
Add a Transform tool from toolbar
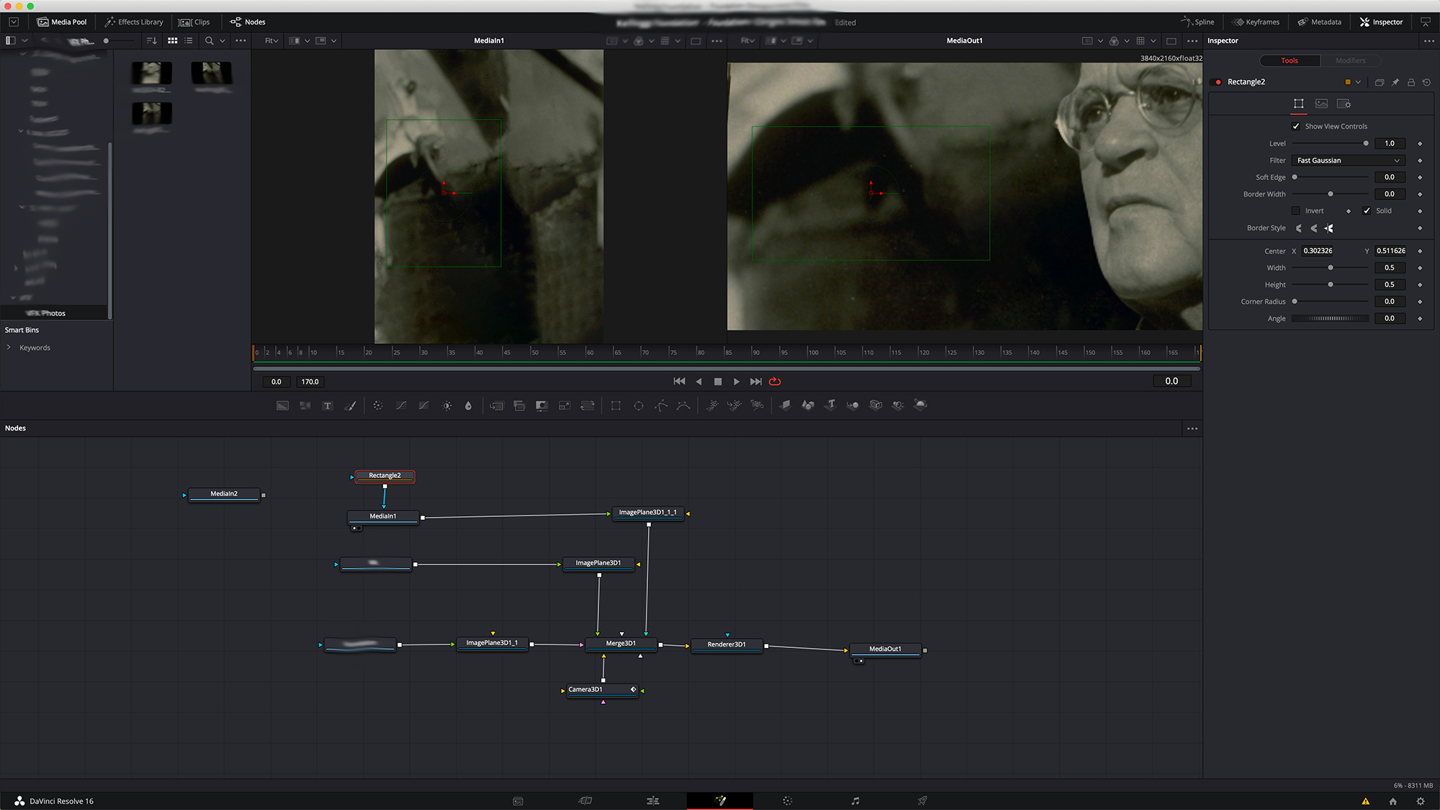click(588, 405)
